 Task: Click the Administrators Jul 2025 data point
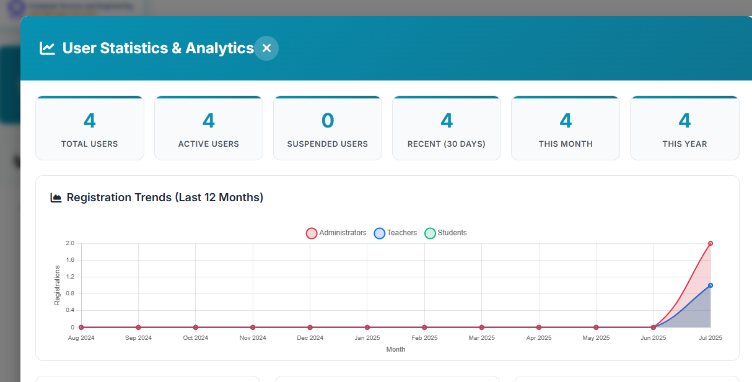click(x=710, y=243)
